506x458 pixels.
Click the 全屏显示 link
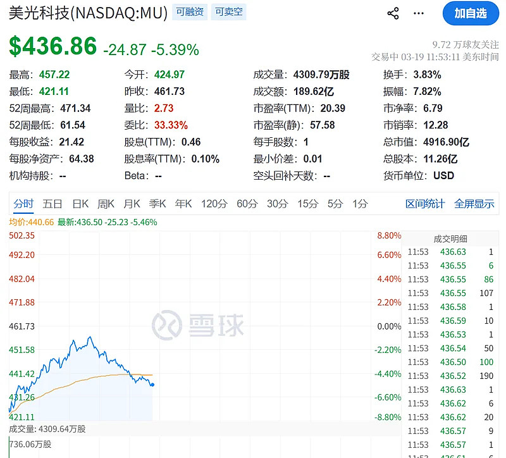pos(474,204)
